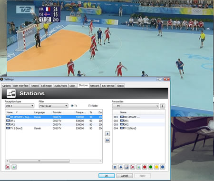Image resolution: width=214 pixels, height=181 pixels.
Task: Move favourite down with the down arrow icon
Action: [x=121, y=167]
